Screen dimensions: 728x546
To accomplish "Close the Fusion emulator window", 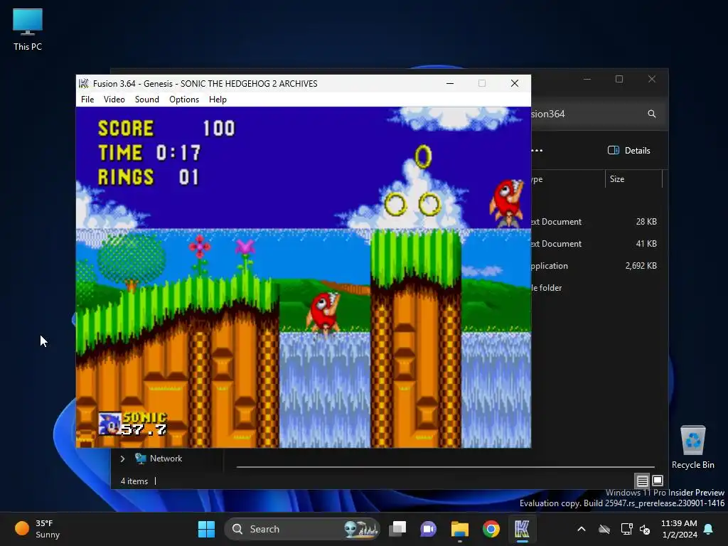I will coord(515,84).
